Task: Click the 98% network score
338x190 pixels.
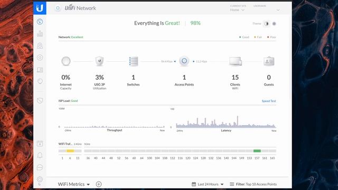Action: coord(195,23)
